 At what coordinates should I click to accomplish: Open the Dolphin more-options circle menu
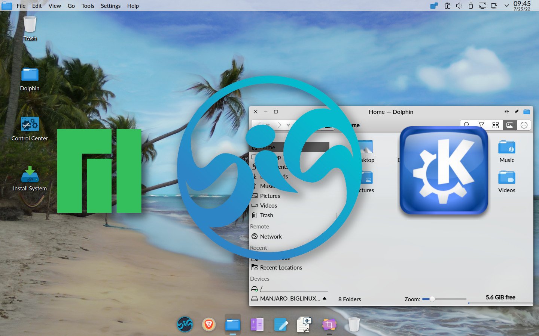pos(524,125)
